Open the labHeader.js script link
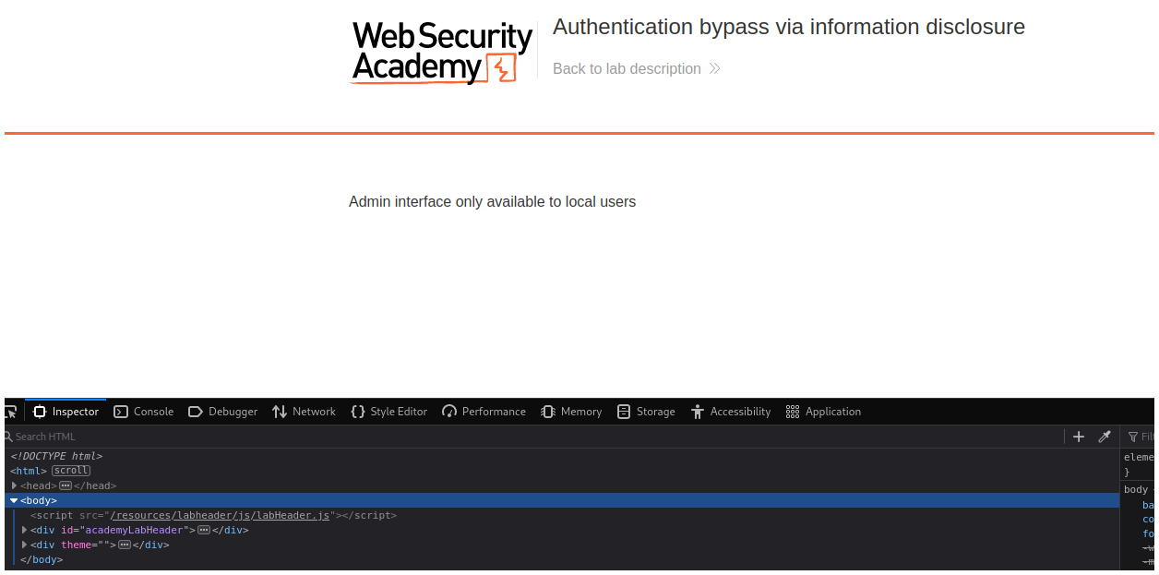Screen dimensions: 1159x575 tap(220, 515)
